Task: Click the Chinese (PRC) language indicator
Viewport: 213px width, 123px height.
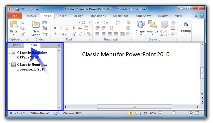Action: [72, 113]
